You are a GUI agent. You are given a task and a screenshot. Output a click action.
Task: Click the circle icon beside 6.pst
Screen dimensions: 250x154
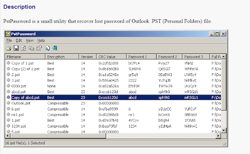pyautogui.click(x=9, y=109)
